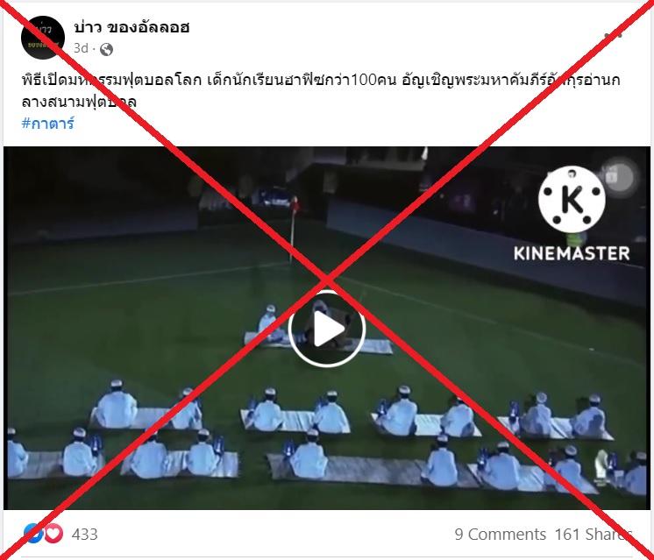Open the 9 Comments link
Image resolution: width=654 pixels, height=560 pixels.
[500, 535]
